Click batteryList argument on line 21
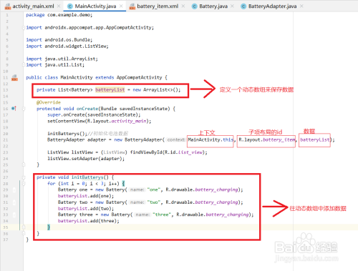The image size is (358, 271). (x=315, y=139)
